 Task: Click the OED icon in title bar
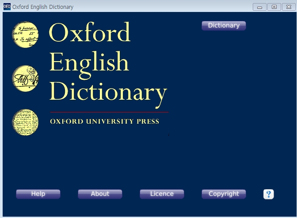tap(7, 7)
